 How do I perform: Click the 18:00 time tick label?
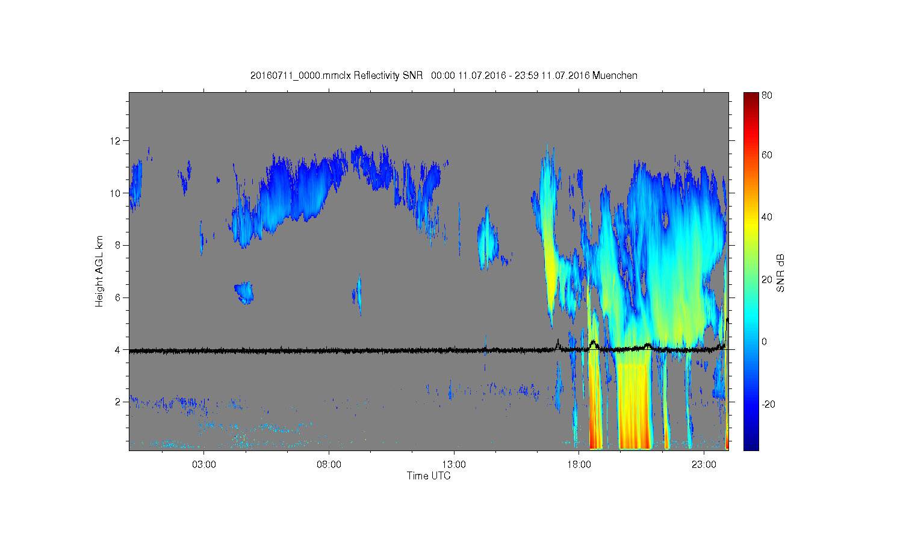579,464
